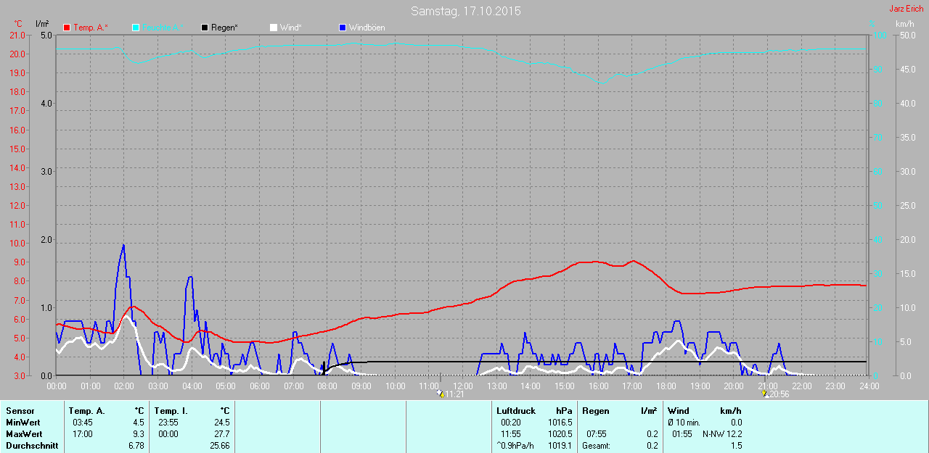
Task: Click the 11:21 marker icon on time axis
Action: [440, 394]
